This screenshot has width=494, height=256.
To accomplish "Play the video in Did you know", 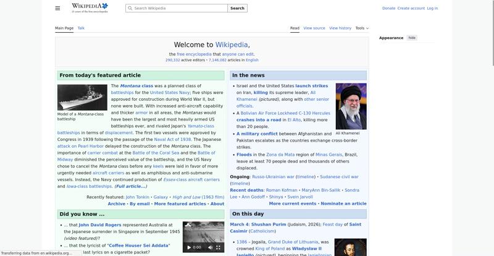I will tap(189, 247).
